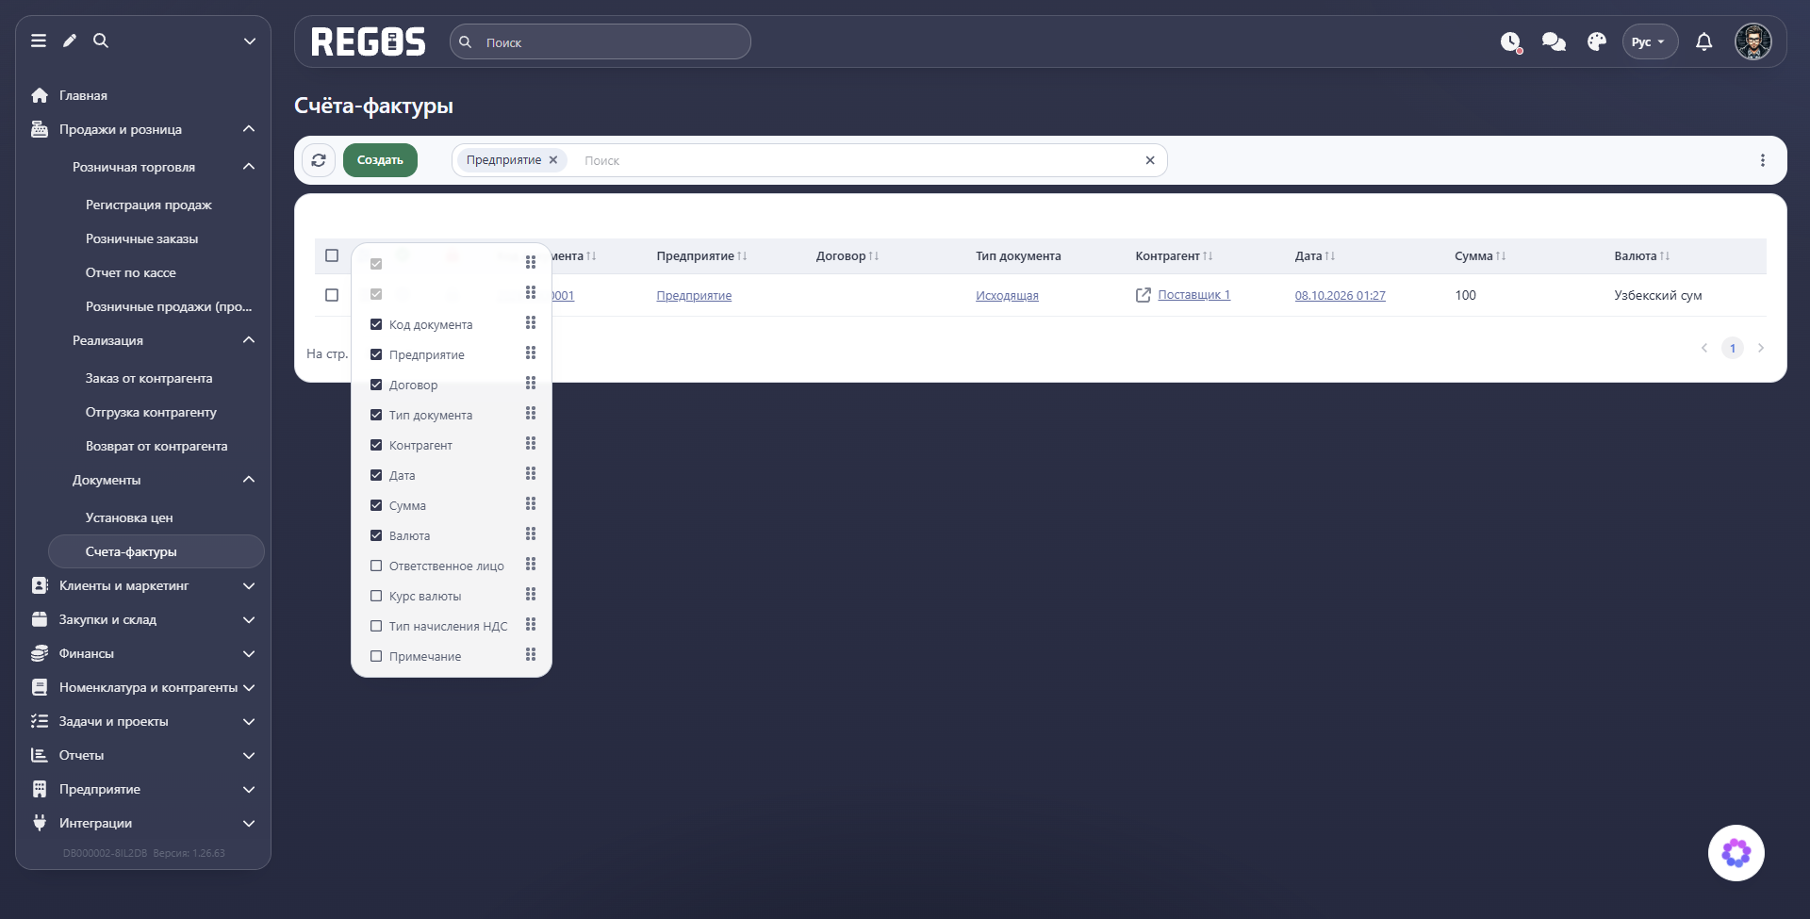Open the Поставщик 1 link
The height and width of the screenshot is (919, 1810).
(x=1193, y=295)
